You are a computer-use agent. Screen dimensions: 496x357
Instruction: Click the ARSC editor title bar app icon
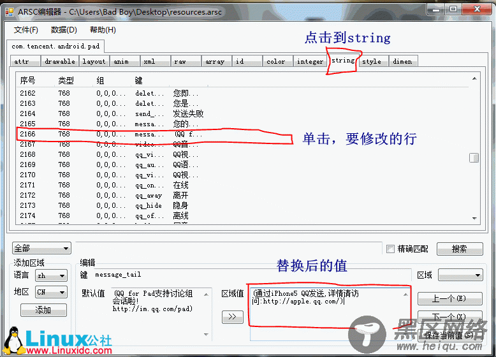click(x=10, y=12)
